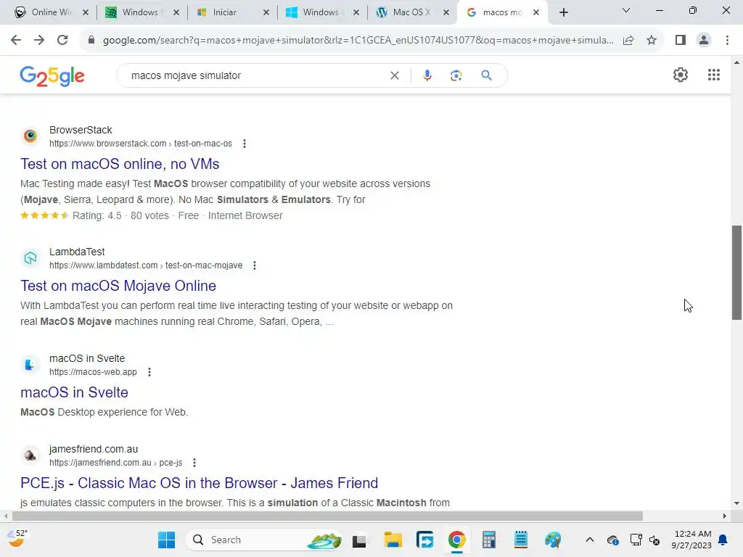743x557 pixels.
Task: Open File Explorer from the taskbar
Action: point(393,540)
